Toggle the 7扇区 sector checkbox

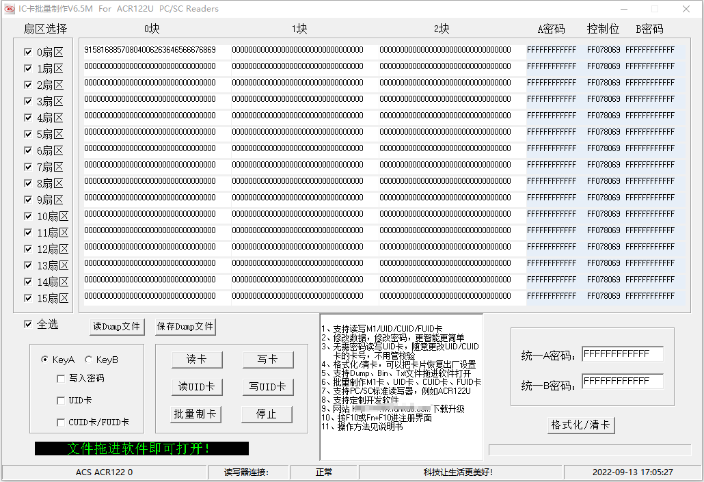tap(28, 167)
